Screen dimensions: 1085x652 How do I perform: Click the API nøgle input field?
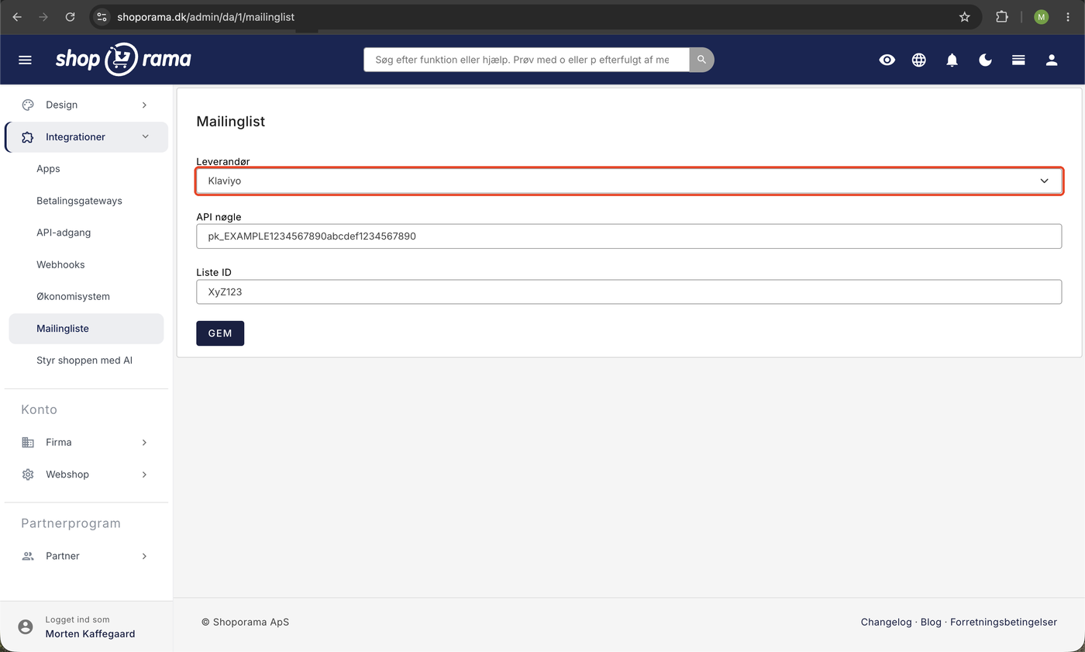(x=629, y=236)
